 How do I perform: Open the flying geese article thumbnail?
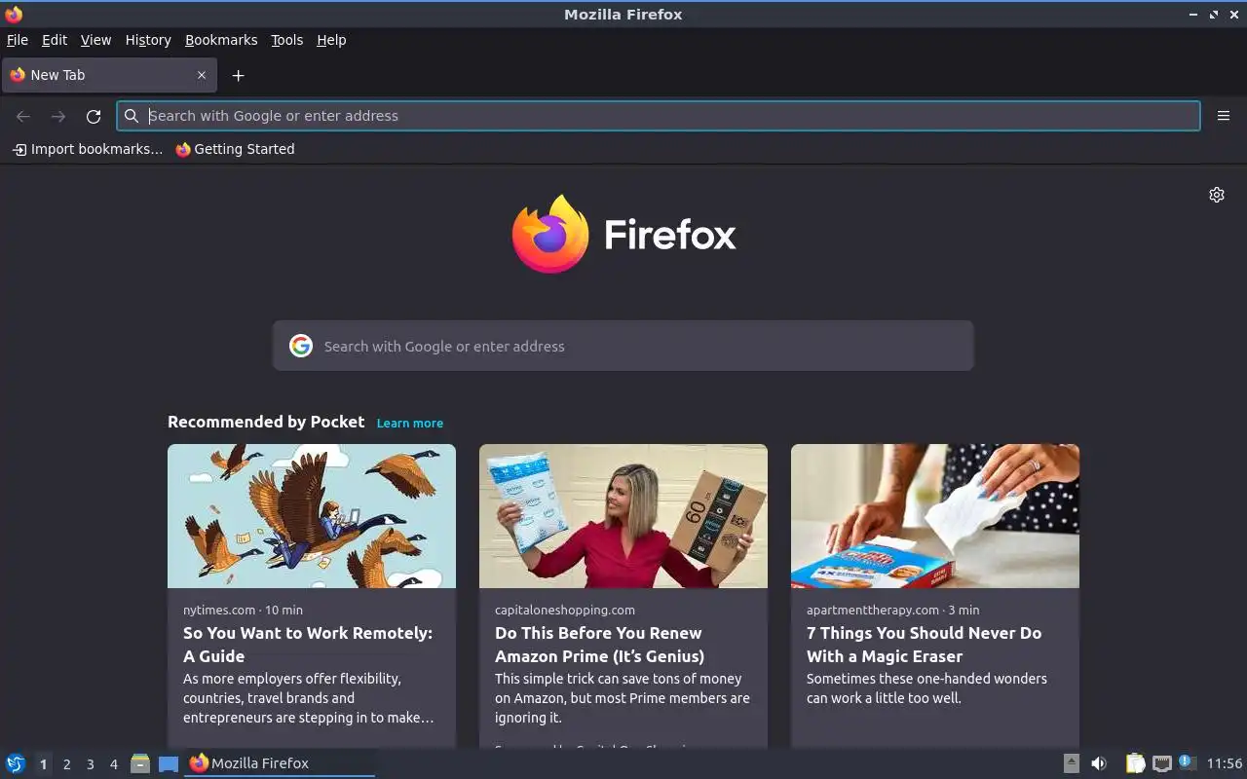click(x=312, y=516)
